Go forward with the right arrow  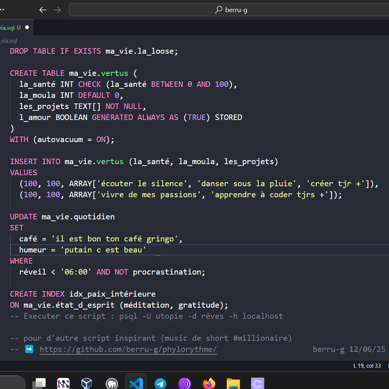pos(57,10)
